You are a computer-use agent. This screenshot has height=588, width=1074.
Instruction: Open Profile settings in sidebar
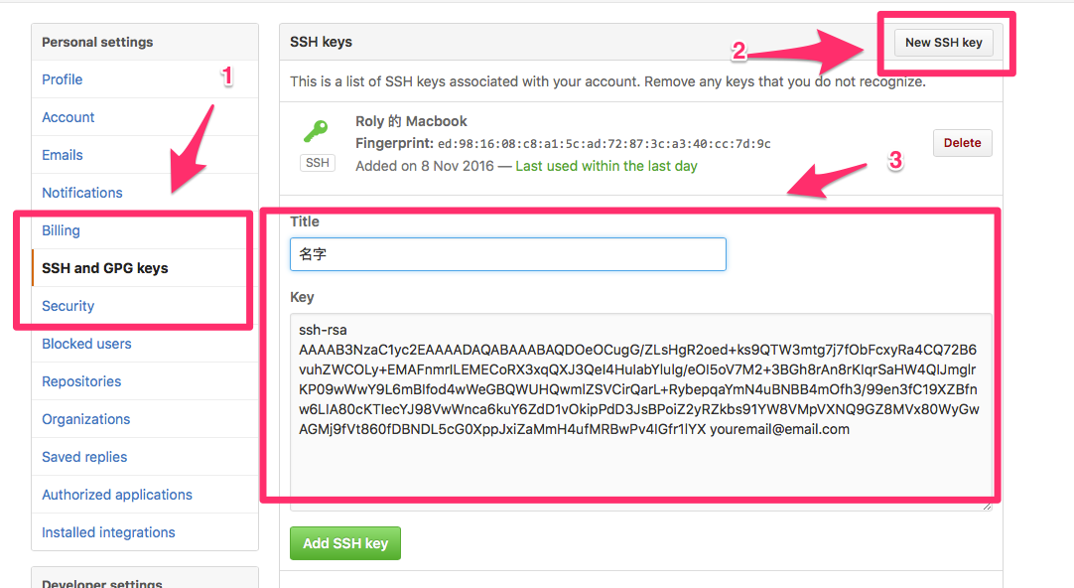[x=63, y=79]
